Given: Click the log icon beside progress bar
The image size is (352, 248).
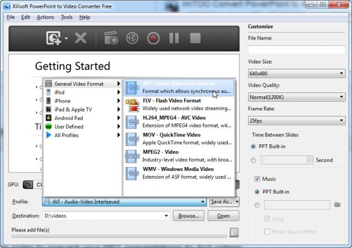Looking at the screenshot, I should coord(234,232).
